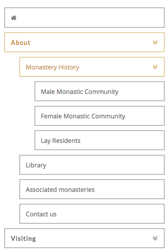Click blank space right of Library label
This screenshot has width=168, height=252.
click(x=104, y=165)
